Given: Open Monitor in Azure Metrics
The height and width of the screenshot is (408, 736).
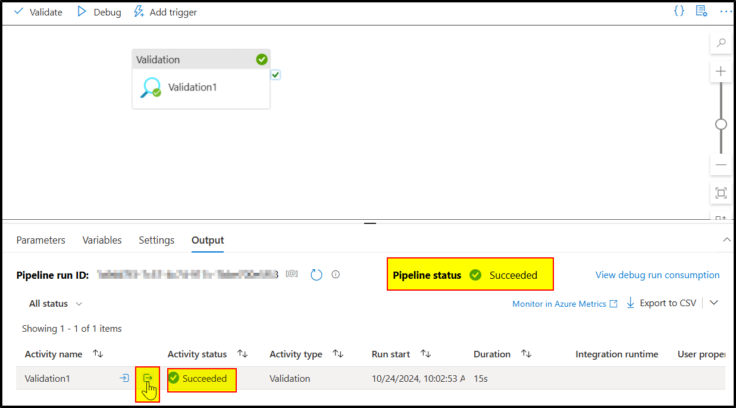Looking at the screenshot, I should (x=560, y=303).
